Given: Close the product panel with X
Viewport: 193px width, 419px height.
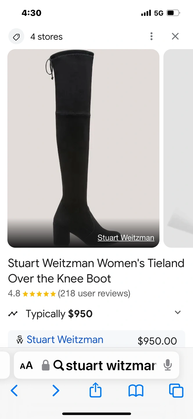Looking at the screenshot, I should click(x=175, y=36).
